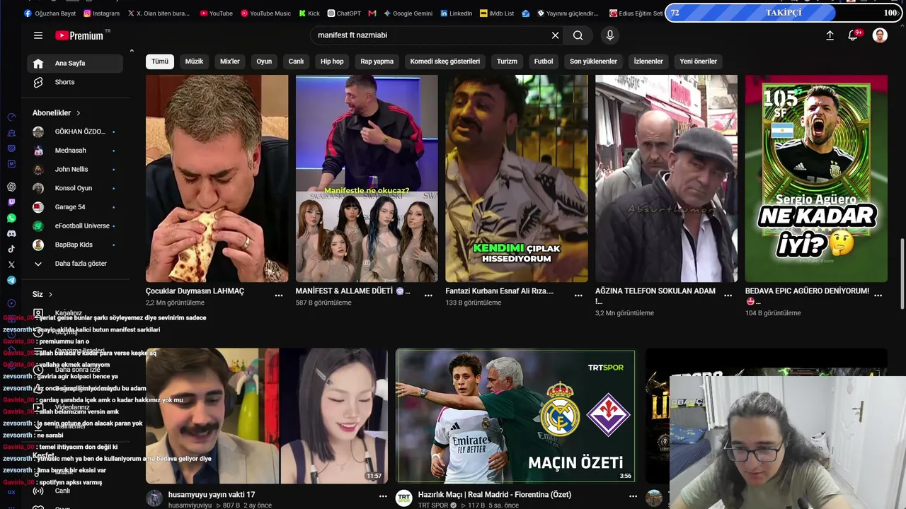Play the MANİFEST & ALLAME DÜETİ short
Image resolution: width=906 pixels, height=509 pixels.
[x=367, y=179]
